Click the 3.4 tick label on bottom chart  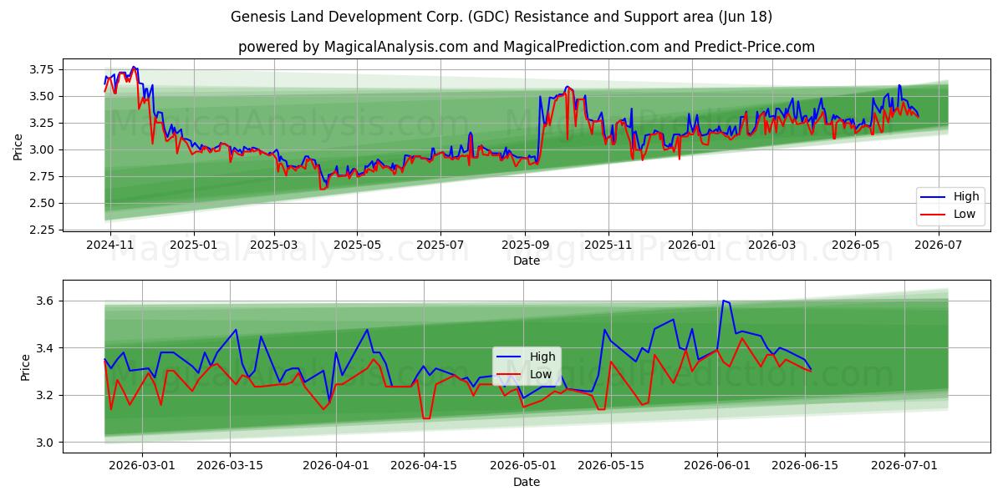46,348
